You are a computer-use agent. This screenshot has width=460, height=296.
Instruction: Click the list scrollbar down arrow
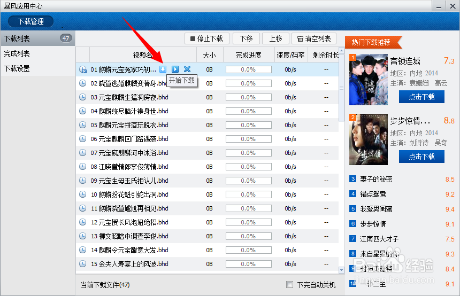(341, 270)
